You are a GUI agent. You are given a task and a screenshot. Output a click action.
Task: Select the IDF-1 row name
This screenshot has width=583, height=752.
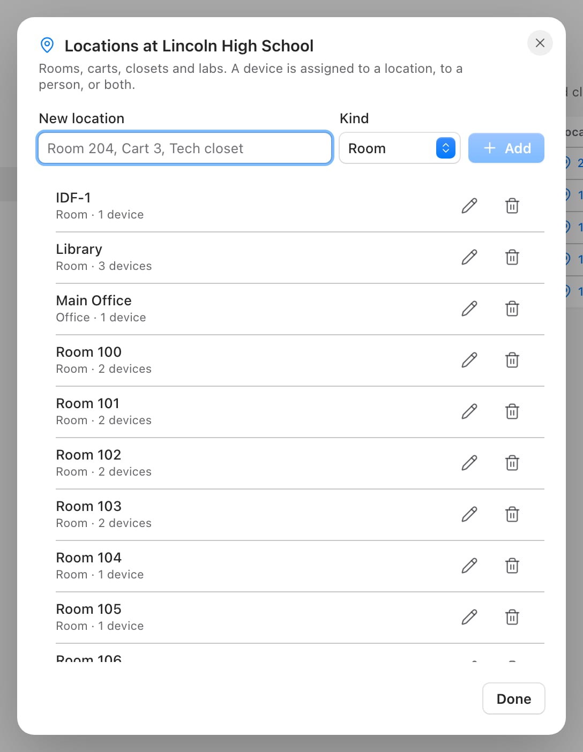point(73,198)
